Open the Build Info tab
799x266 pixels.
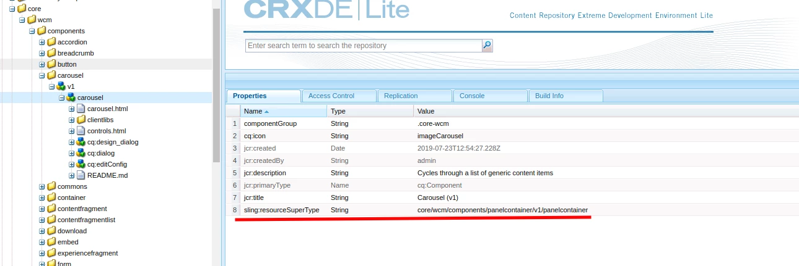[x=566, y=96]
